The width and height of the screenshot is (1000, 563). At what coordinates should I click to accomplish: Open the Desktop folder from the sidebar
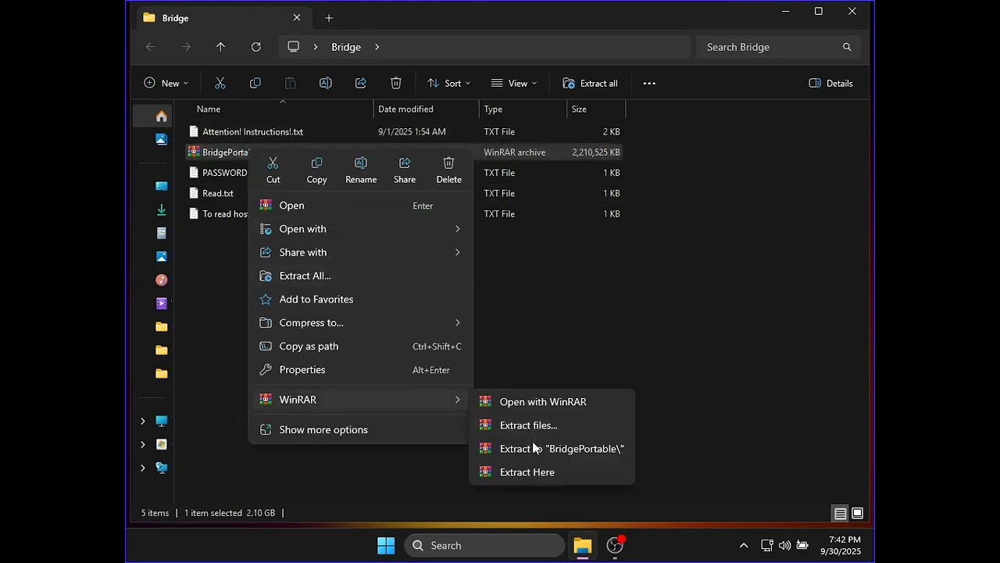point(162,186)
